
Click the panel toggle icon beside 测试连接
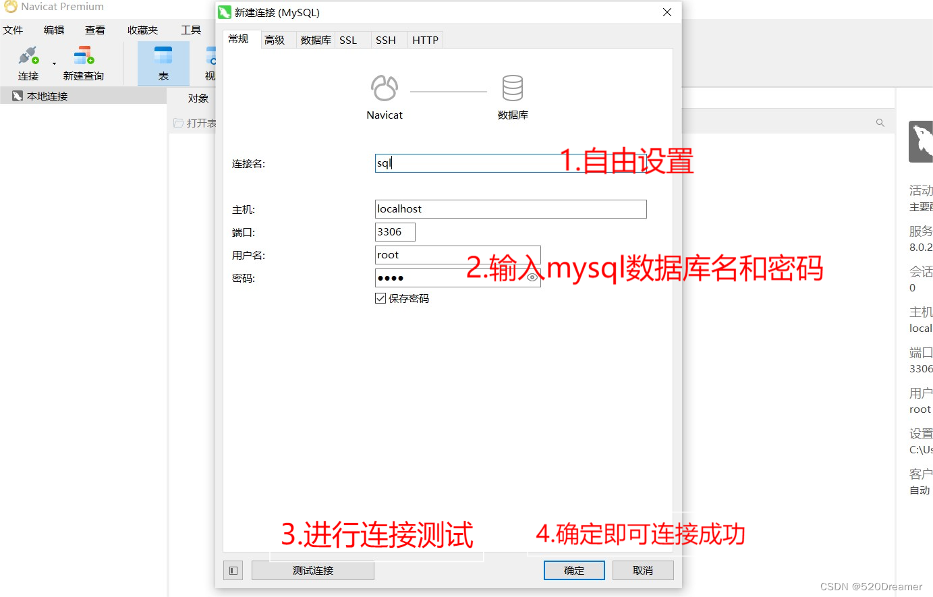coord(233,571)
